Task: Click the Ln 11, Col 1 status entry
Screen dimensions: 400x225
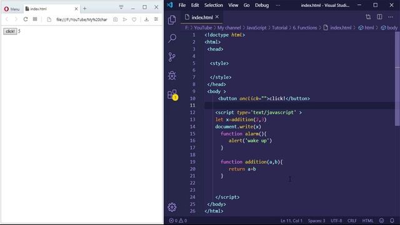Action: click(291, 221)
